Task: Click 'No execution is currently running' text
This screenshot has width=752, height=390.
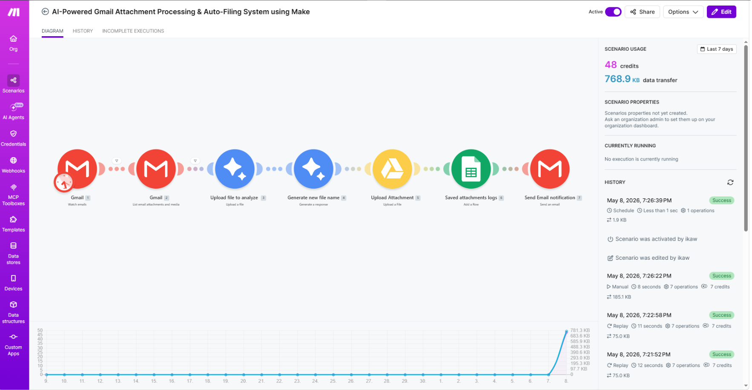Action: pyautogui.click(x=641, y=159)
